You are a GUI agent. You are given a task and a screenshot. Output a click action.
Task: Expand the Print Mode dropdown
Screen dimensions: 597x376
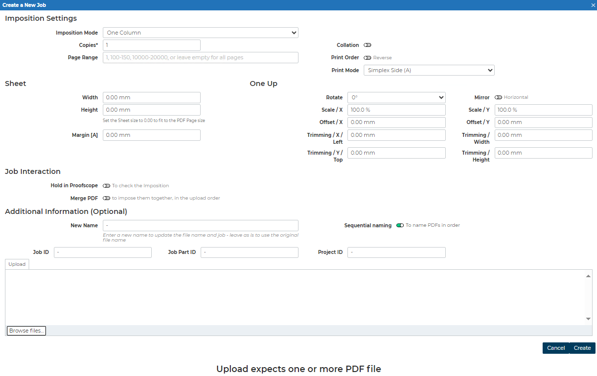(x=428, y=70)
